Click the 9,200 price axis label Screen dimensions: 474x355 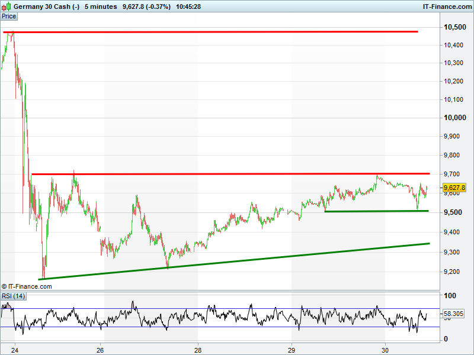pyautogui.click(x=451, y=272)
